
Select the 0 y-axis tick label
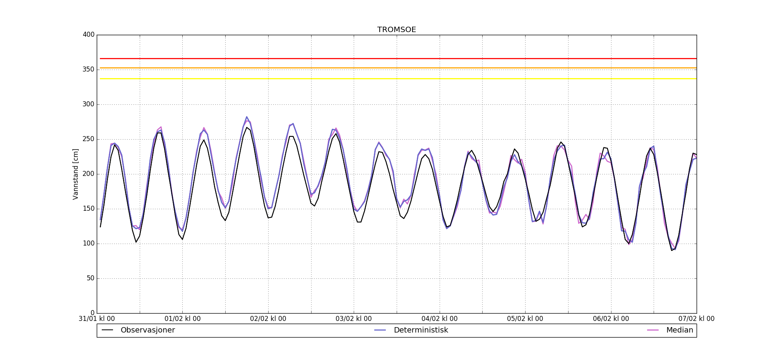[x=92, y=313]
